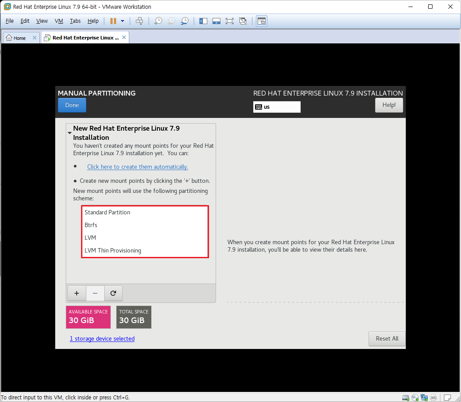Choose Btrfs partitioning scheme
The image size is (461, 402).
pos(145,225)
